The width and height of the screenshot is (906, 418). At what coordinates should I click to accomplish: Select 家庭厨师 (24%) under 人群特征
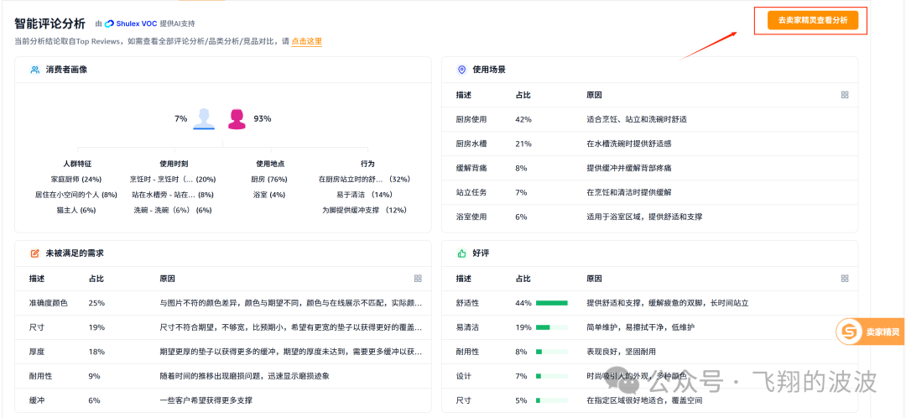pyautogui.click(x=77, y=180)
